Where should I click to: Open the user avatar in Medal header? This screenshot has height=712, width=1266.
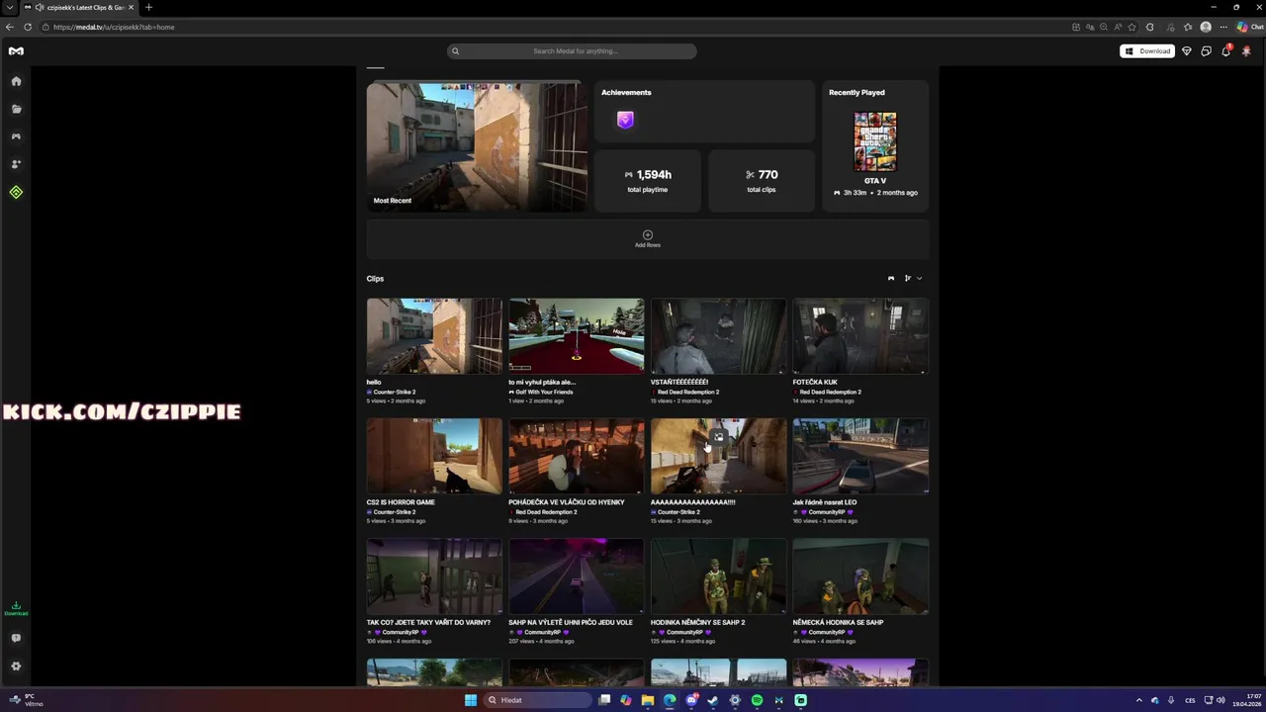pos(1246,50)
